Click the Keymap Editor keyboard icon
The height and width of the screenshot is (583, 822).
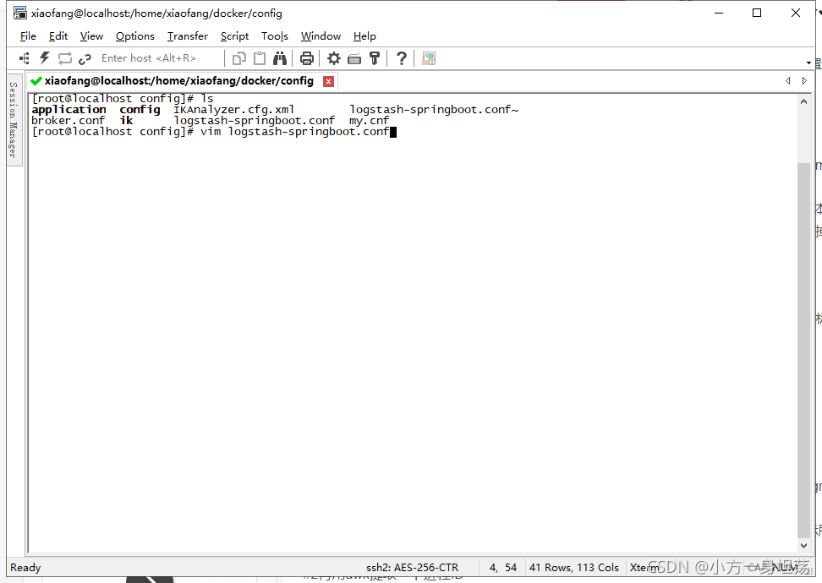click(x=354, y=58)
